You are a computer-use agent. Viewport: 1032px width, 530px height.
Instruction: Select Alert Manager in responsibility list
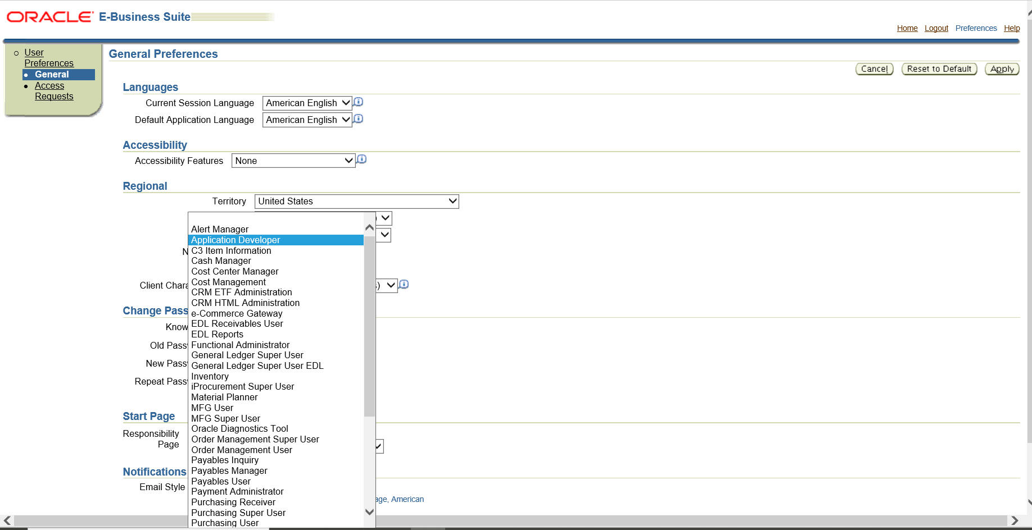tap(276, 230)
